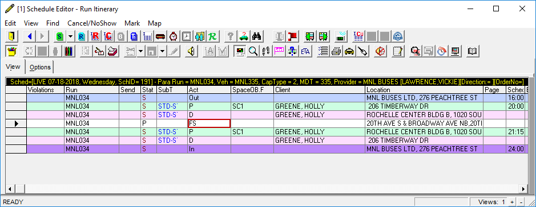
Task: Click the red flag icon
Action: (x=293, y=36)
